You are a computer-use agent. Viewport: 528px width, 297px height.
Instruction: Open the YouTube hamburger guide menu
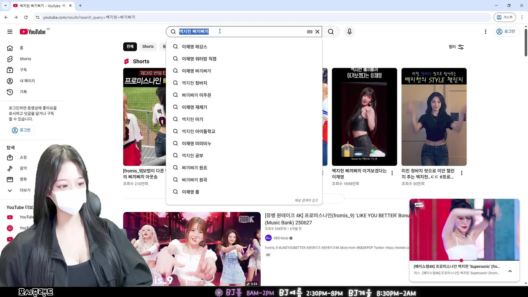pyautogui.click(x=10, y=32)
